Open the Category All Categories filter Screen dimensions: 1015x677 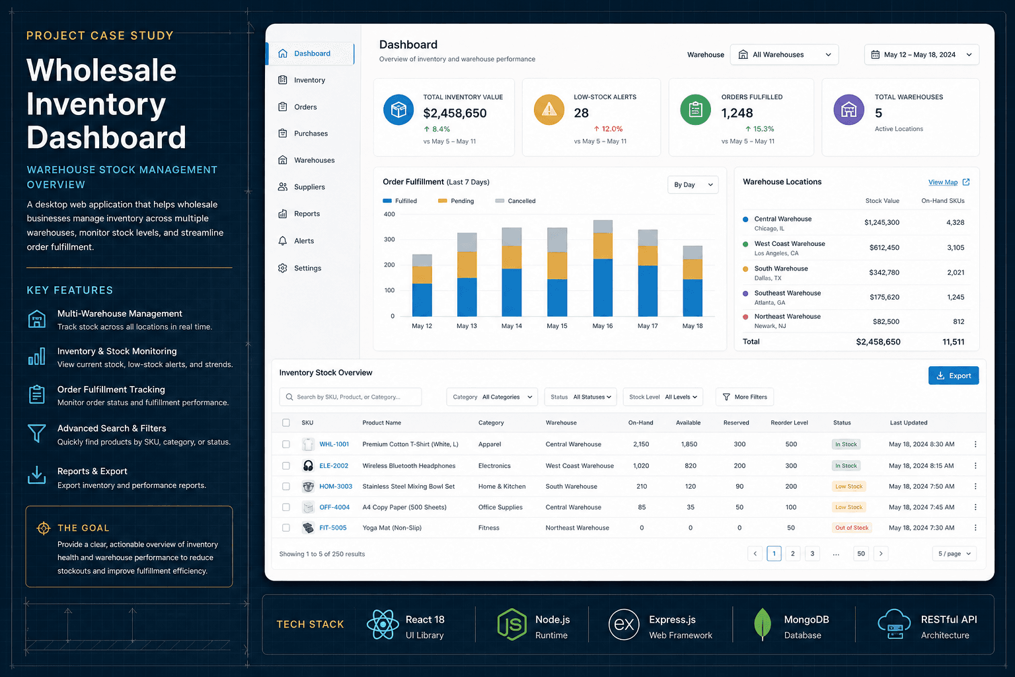click(492, 397)
